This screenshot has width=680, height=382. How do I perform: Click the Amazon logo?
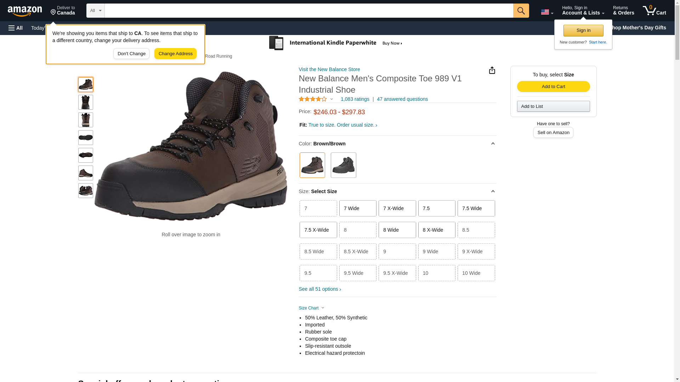click(25, 11)
